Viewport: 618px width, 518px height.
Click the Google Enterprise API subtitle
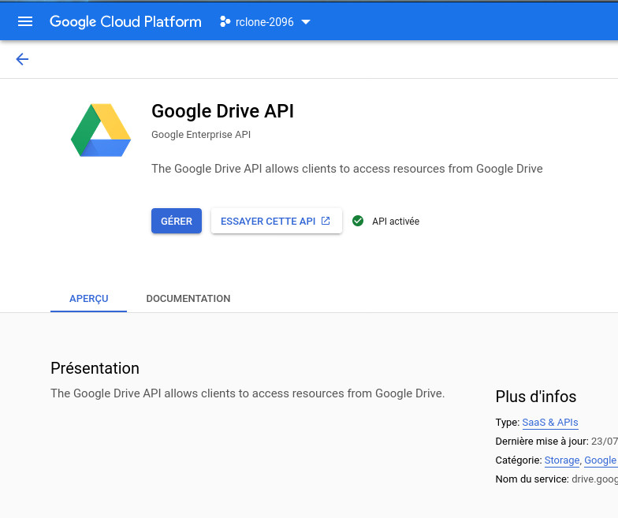point(201,134)
